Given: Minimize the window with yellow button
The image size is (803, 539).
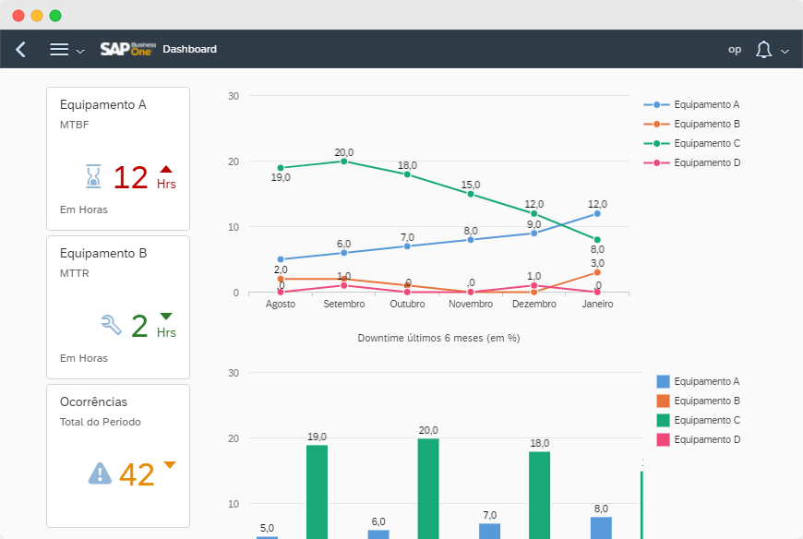Looking at the screenshot, I should (37, 16).
